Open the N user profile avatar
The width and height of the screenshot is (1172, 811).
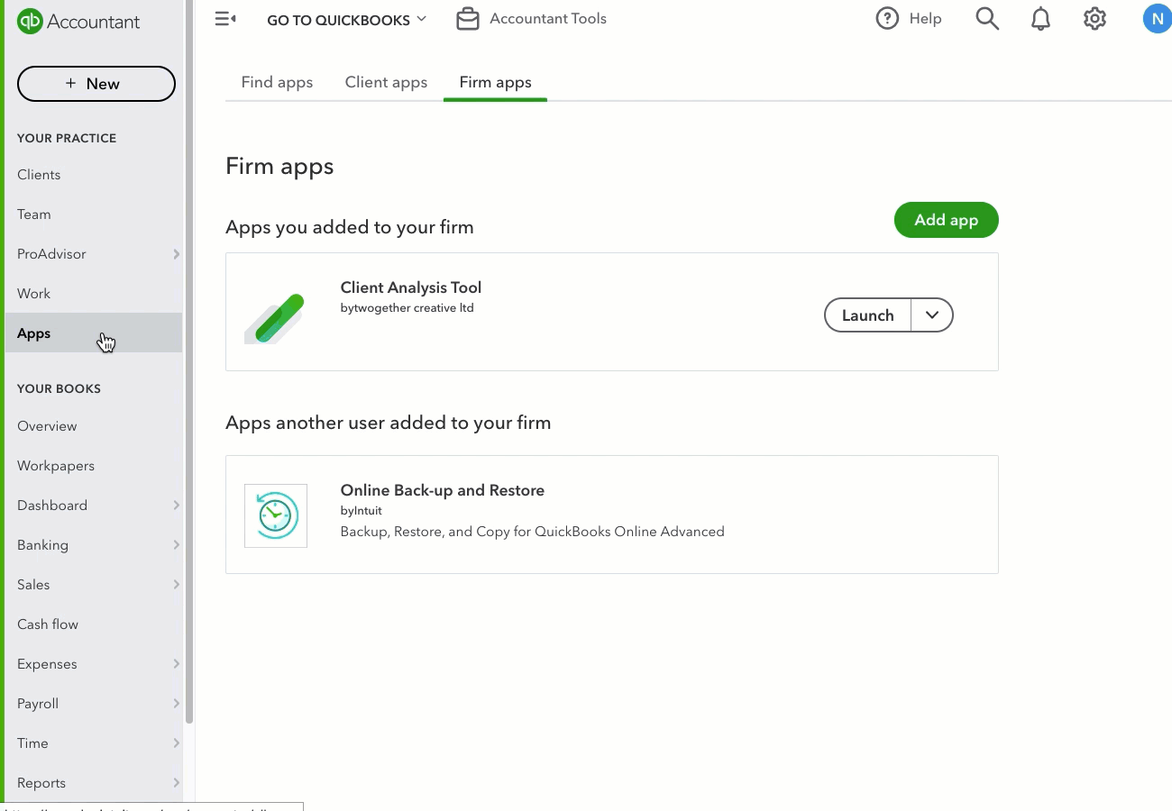point(1157,19)
